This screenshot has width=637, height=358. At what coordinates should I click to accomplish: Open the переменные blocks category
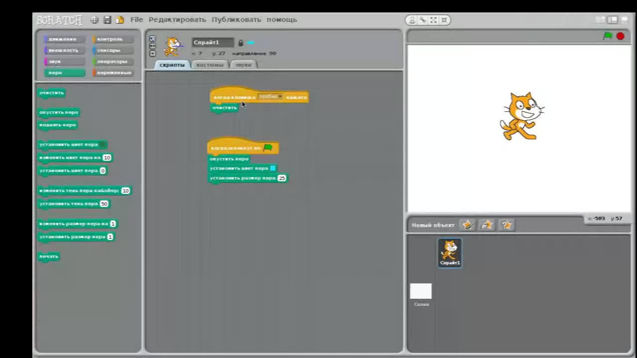tap(112, 73)
